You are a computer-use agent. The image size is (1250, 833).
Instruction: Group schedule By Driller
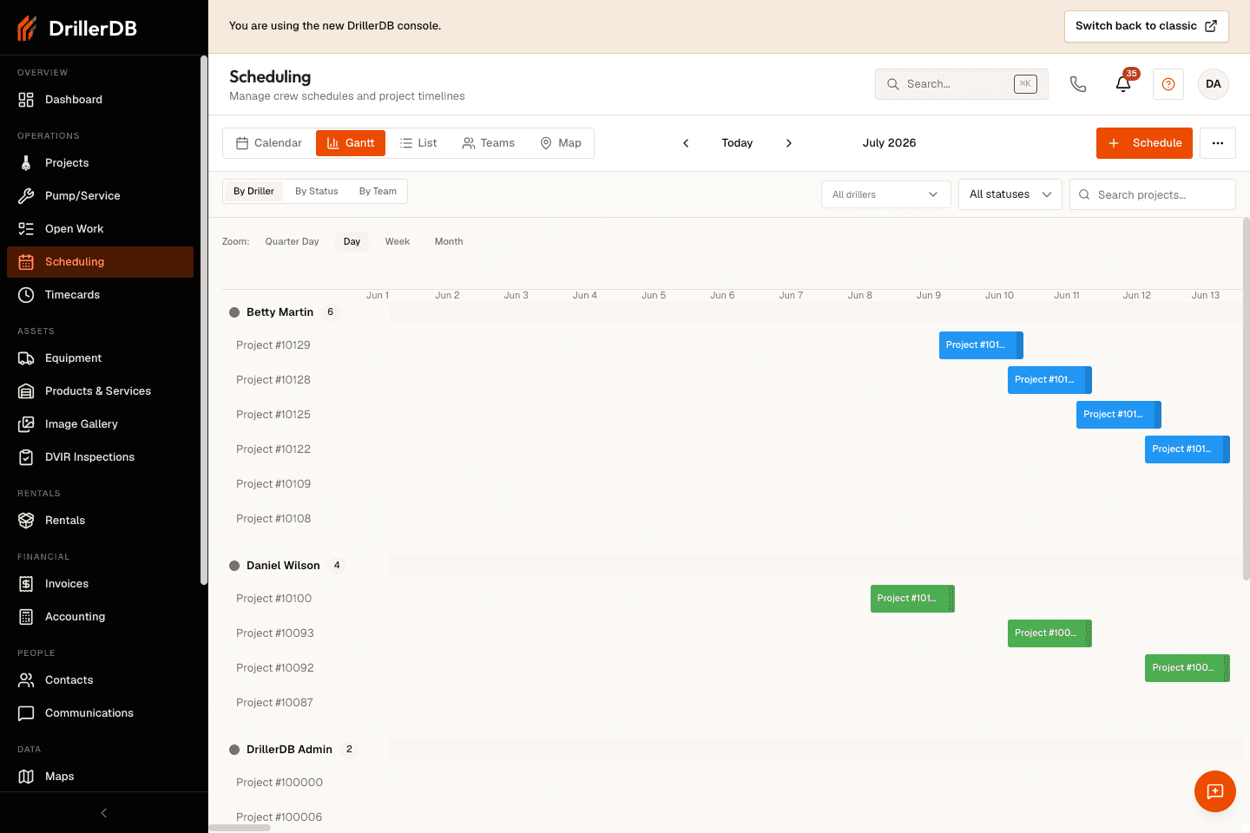coord(253,191)
